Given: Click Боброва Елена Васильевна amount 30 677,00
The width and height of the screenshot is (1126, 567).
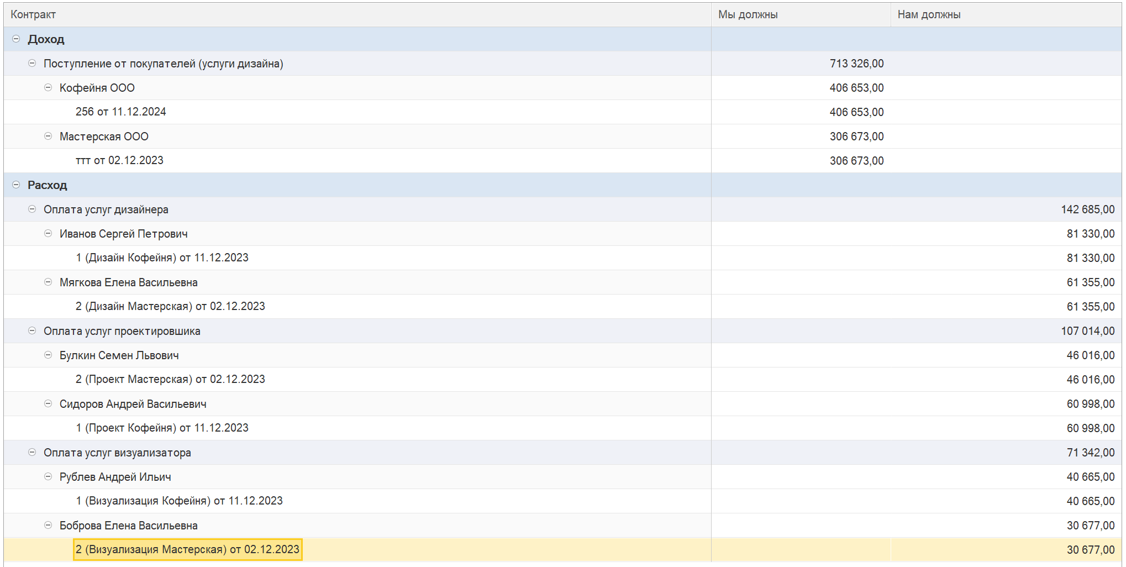Looking at the screenshot, I should [x=1090, y=526].
